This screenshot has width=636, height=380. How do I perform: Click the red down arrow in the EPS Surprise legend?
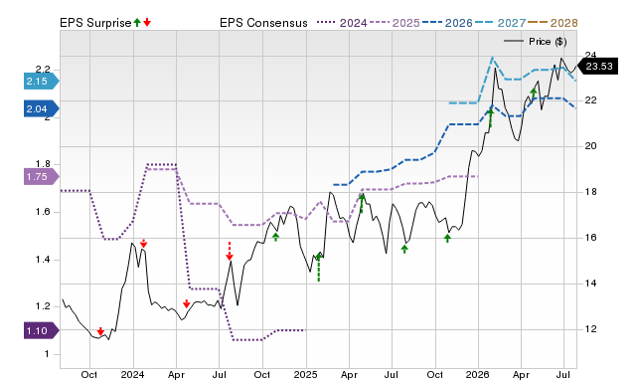point(147,22)
